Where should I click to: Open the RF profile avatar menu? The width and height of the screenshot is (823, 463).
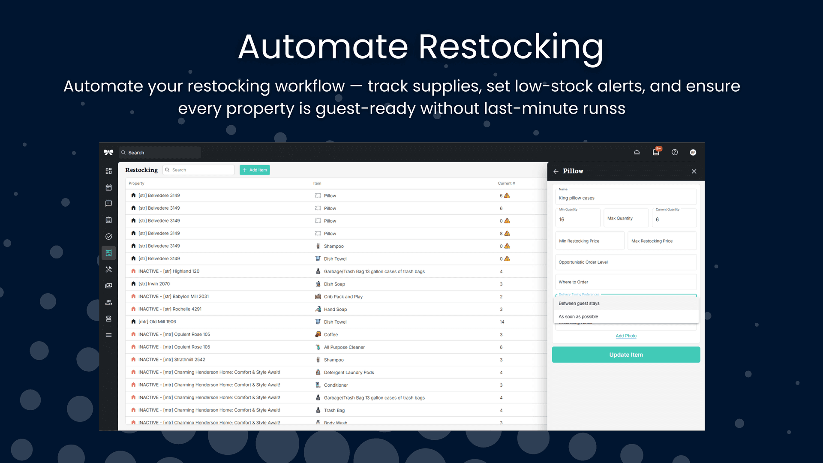point(693,152)
